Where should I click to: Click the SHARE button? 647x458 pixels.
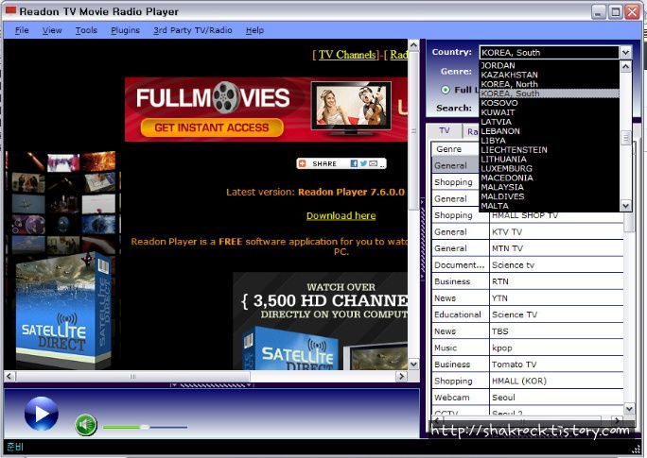pyautogui.click(x=324, y=164)
